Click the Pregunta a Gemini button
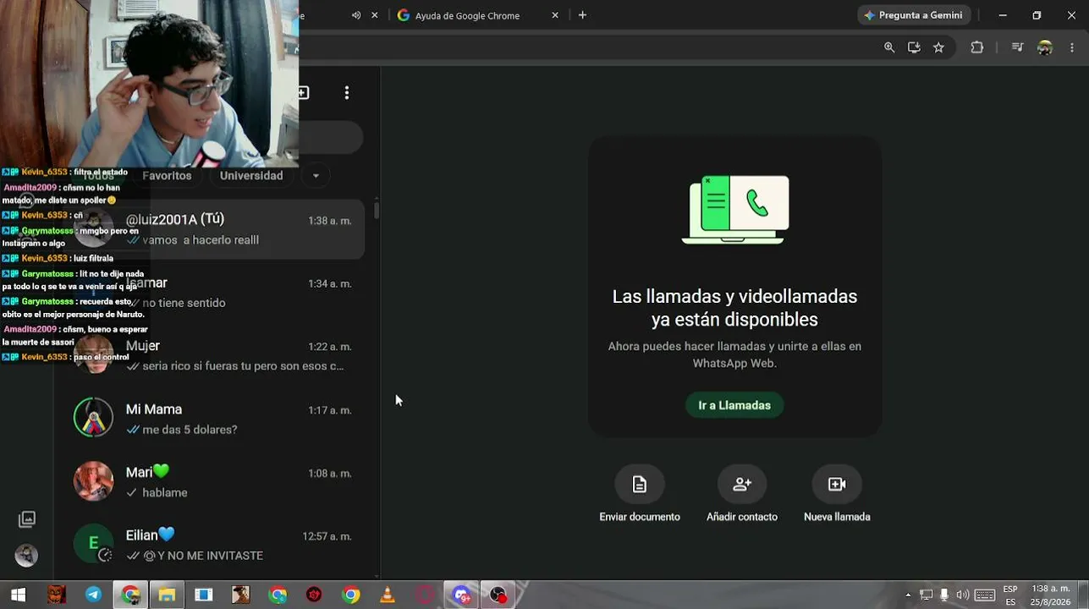Viewport: 1089px width, 609px height. [x=913, y=15]
